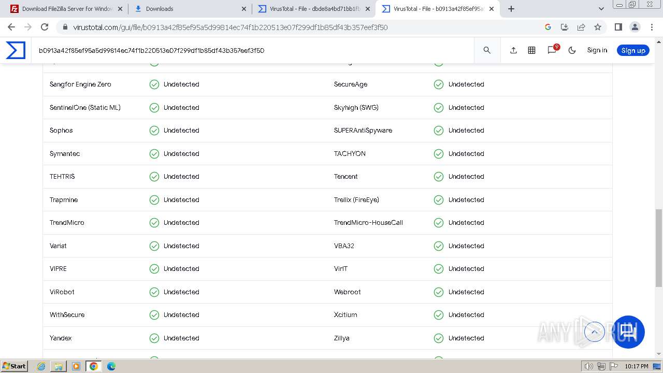The image size is (663, 373).
Task: Click the Undetected result for VirIT
Action: [x=466, y=269]
